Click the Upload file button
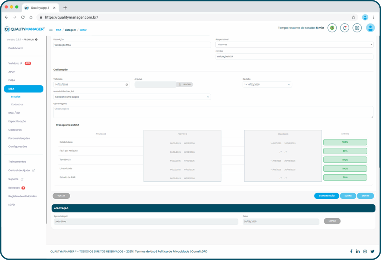 click(185, 85)
